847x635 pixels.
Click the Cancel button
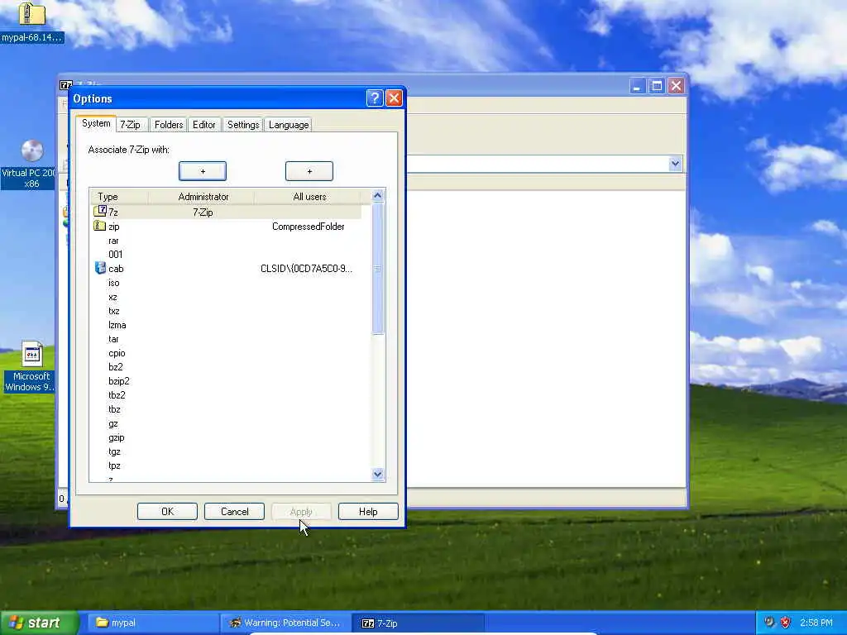click(x=234, y=511)
